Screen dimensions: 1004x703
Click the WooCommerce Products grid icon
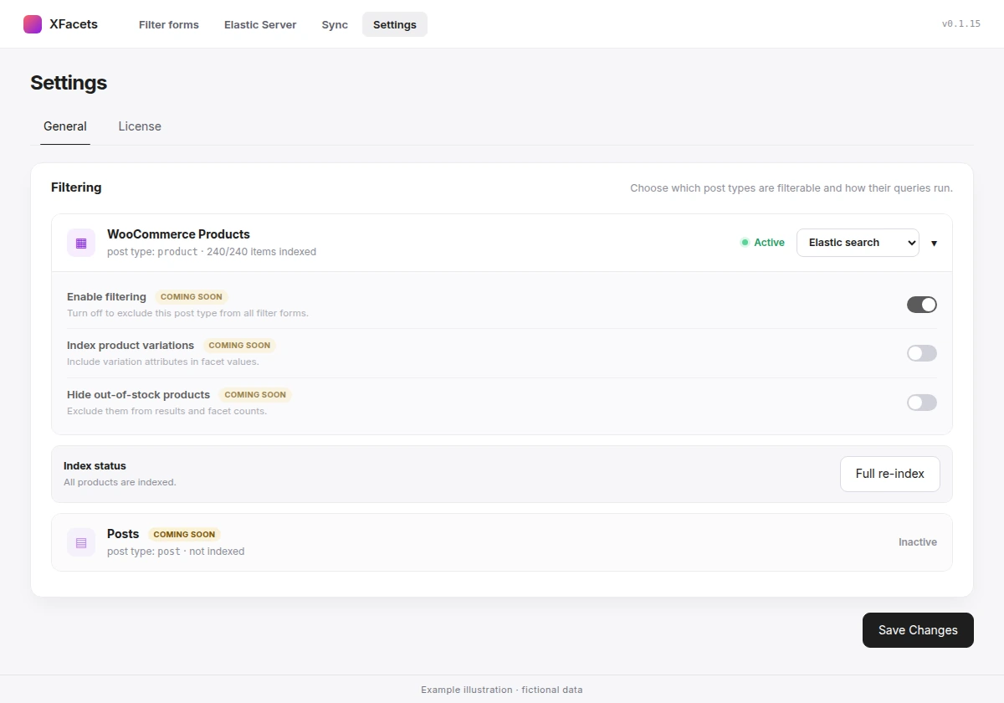[81, 243]
